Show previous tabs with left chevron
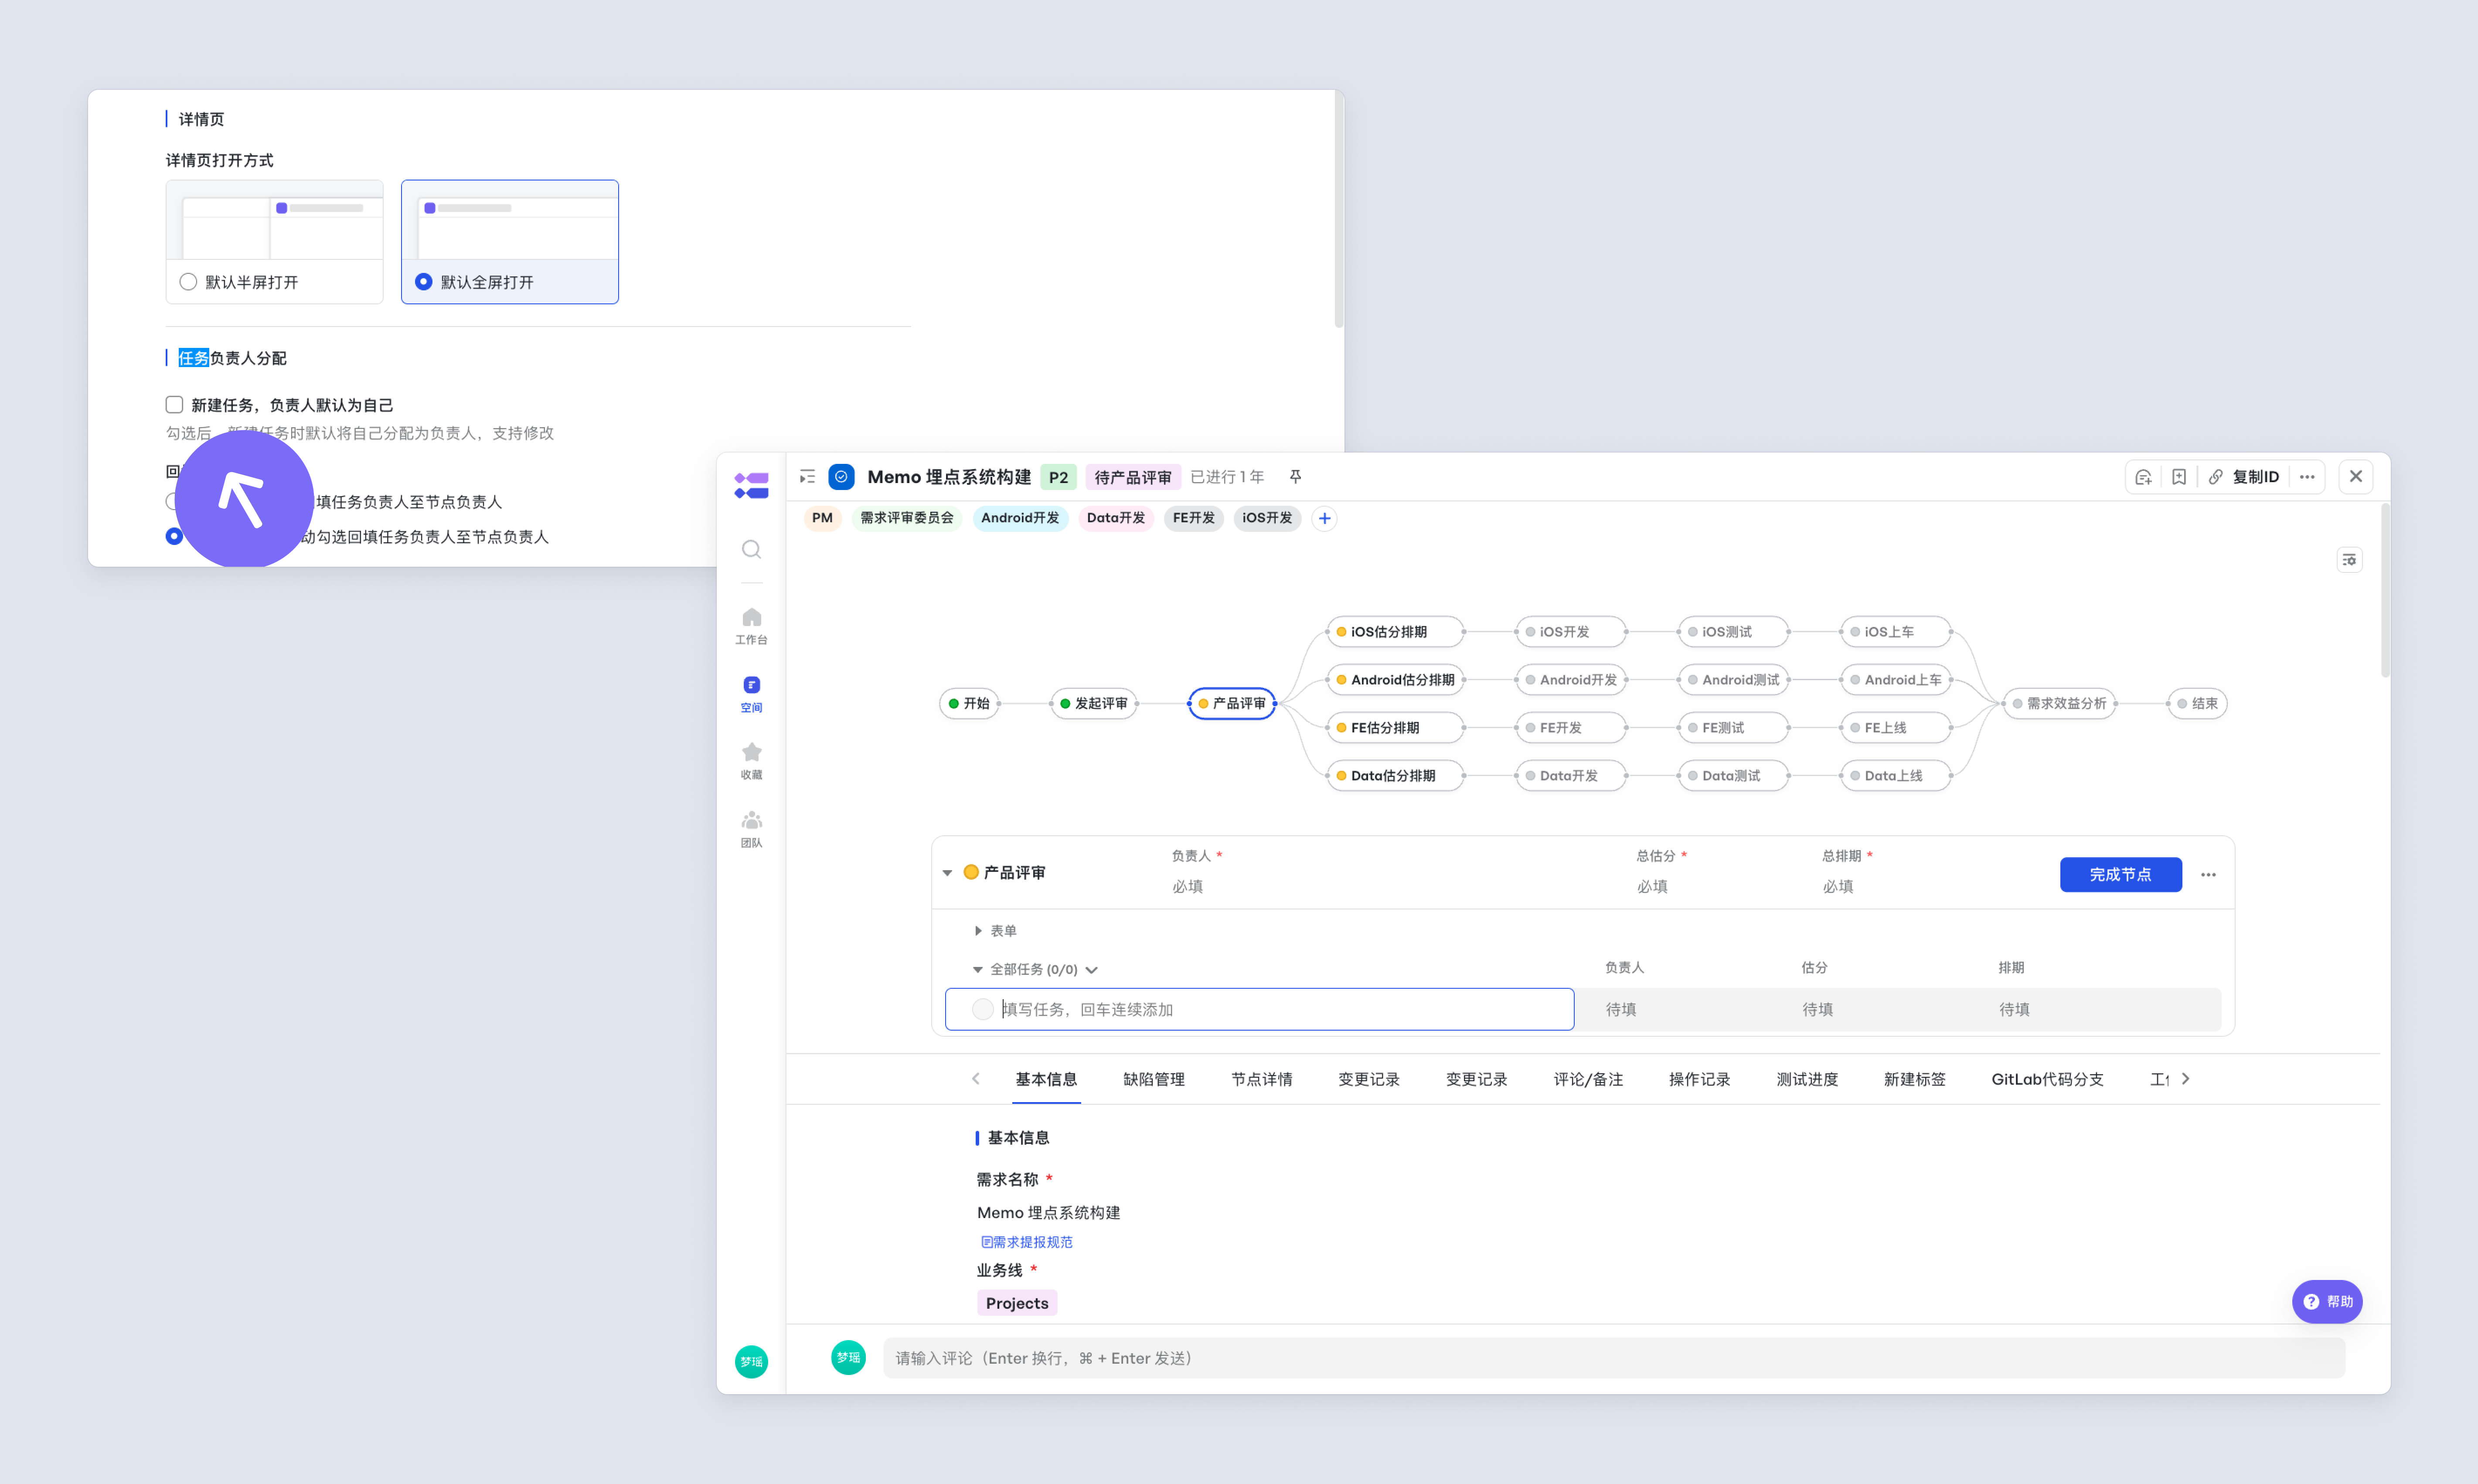This screenshot has width=2478, height=1484. click(976, 1079)
